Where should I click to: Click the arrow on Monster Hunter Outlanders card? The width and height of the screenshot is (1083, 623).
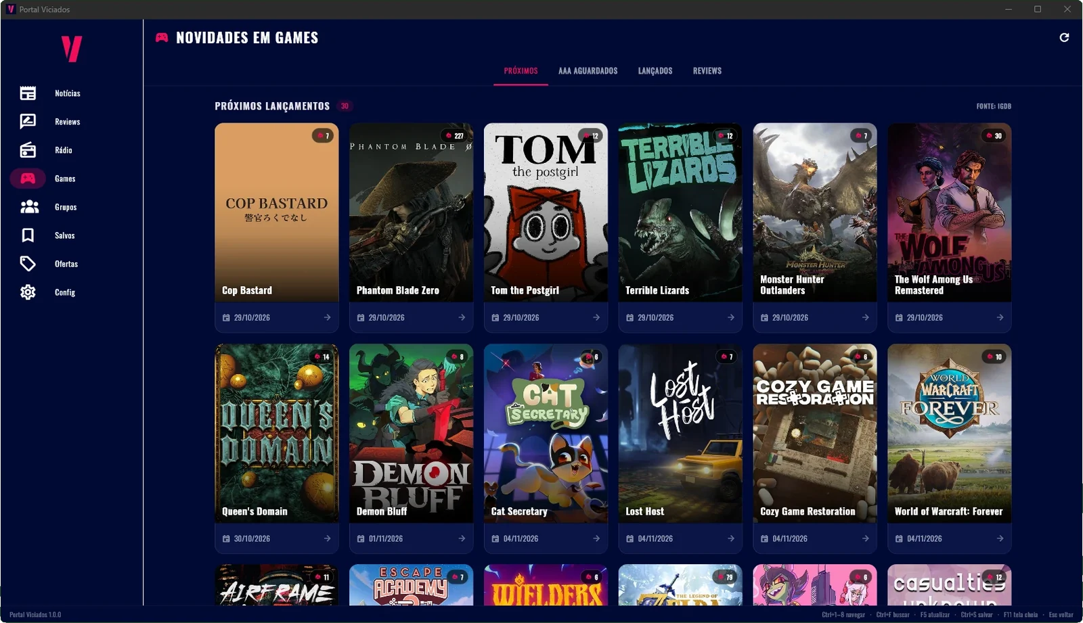(866, 317)
